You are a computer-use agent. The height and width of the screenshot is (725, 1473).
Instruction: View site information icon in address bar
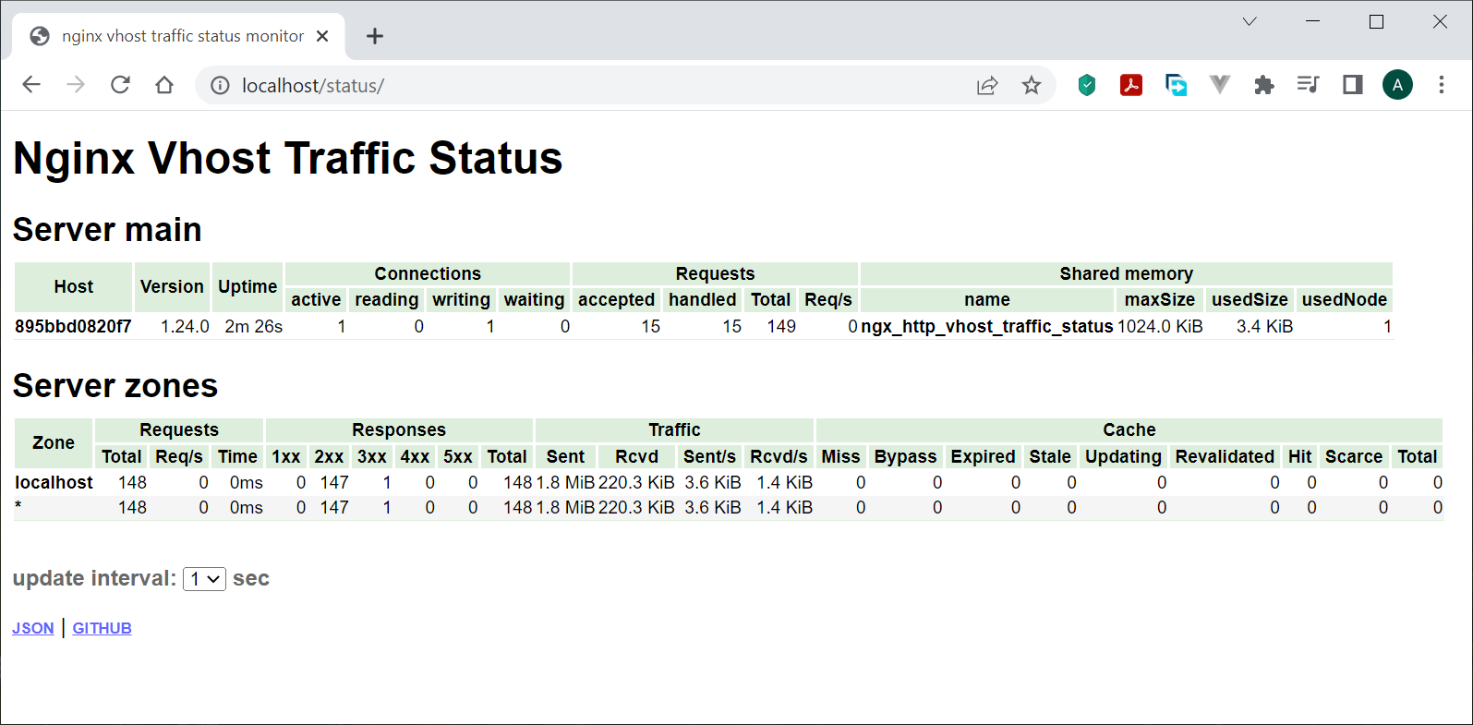coord(220,86)
